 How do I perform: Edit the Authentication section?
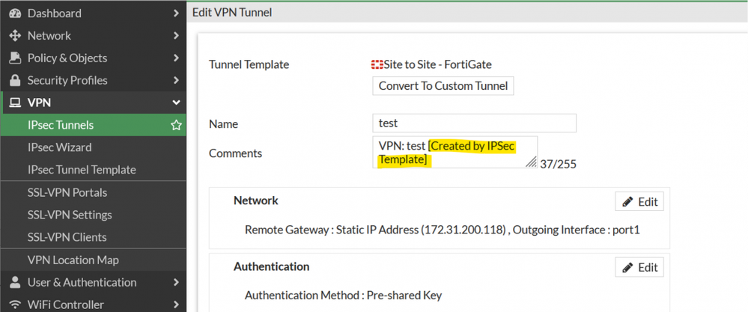pyautogui.click(x=639, y=267)
